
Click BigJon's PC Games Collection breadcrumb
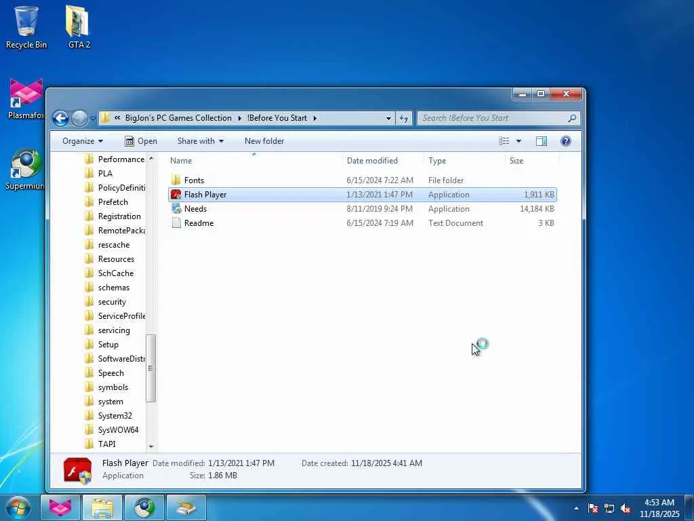click(x=178, y=118)
